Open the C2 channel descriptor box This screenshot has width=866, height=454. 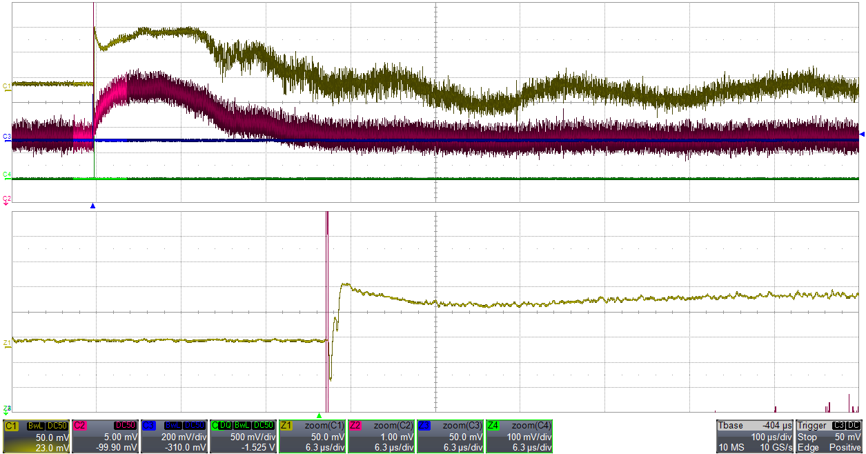(106, 437)
